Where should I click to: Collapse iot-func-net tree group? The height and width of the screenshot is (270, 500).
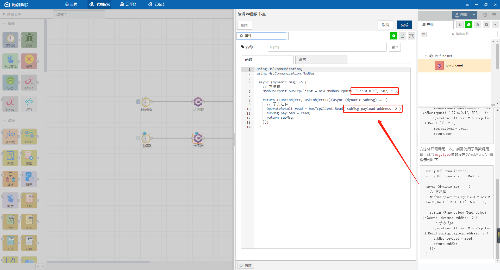(426, 56)
